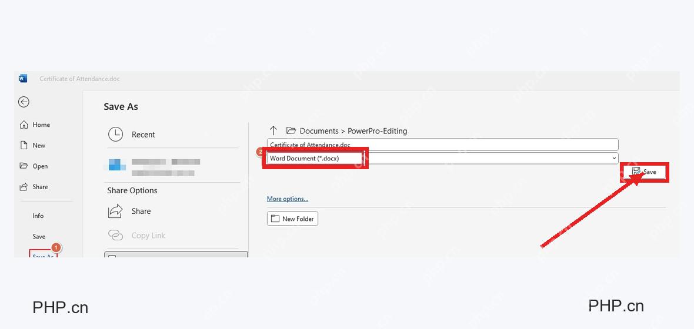
Task: Select Share in the left sidebar menu
Action: click(34, 187)
